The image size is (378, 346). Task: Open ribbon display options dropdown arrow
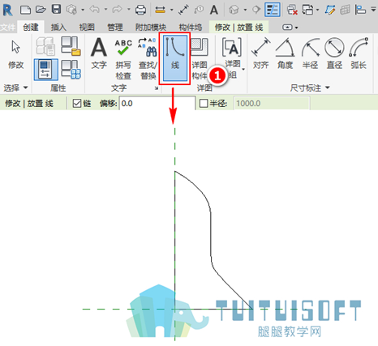297,28
